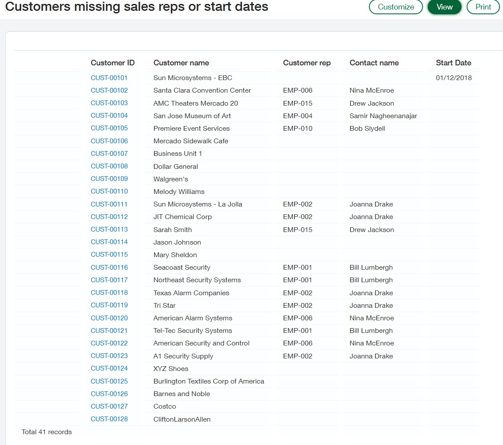Open customer CUST-00101
This screenshot has height=445, width=503.
pyautogui.click(x=109, y=77)
